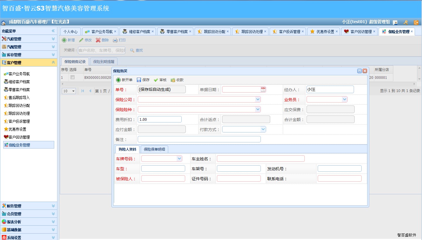
Task: Select the 保险销售记录 sub-tab
Action: tap(75, 62)
